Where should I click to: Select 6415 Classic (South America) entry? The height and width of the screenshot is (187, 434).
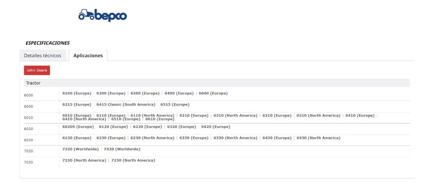click(126, 105)
